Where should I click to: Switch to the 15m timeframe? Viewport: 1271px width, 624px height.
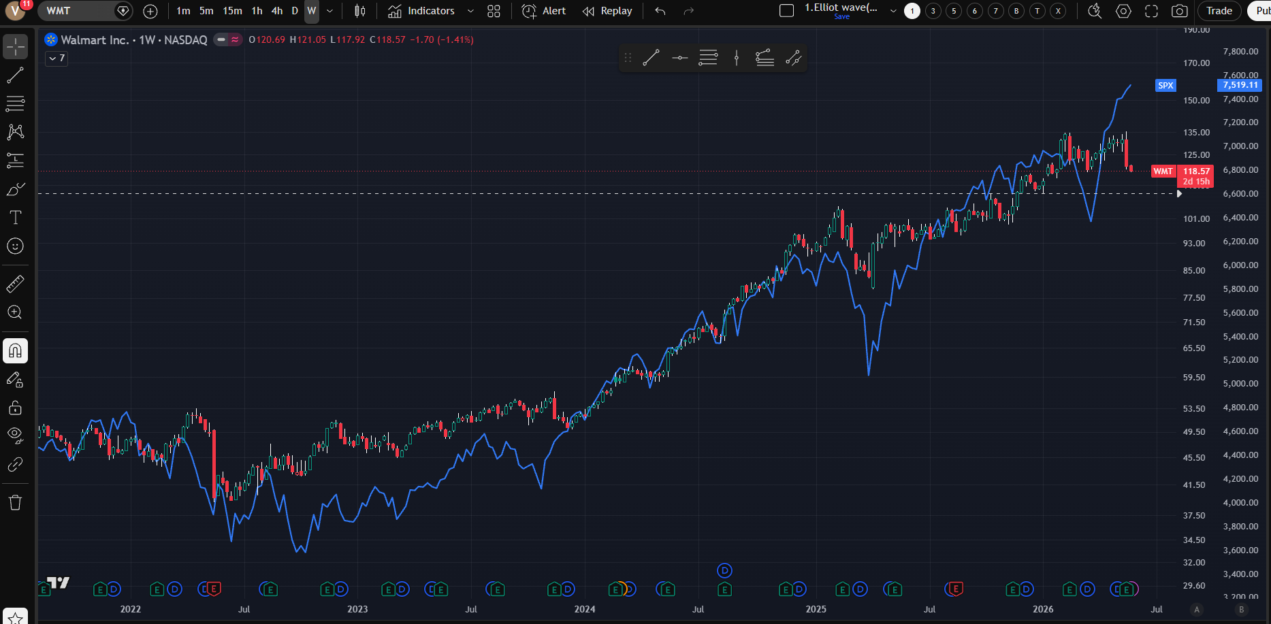[232, 11]
